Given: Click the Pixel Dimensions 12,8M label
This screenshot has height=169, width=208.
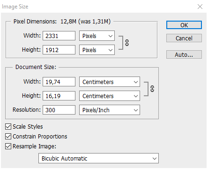Looking at the screenshot, I should (62, 22).
